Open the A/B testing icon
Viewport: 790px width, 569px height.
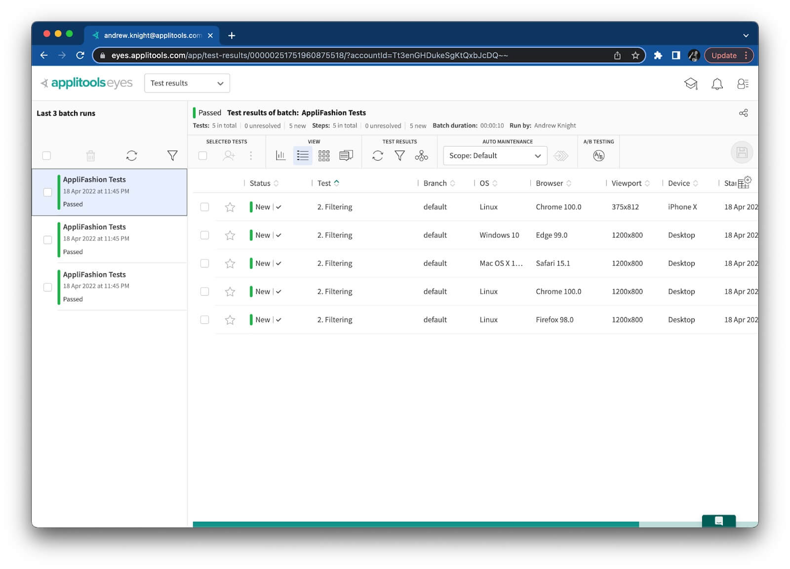click(598, 156)
